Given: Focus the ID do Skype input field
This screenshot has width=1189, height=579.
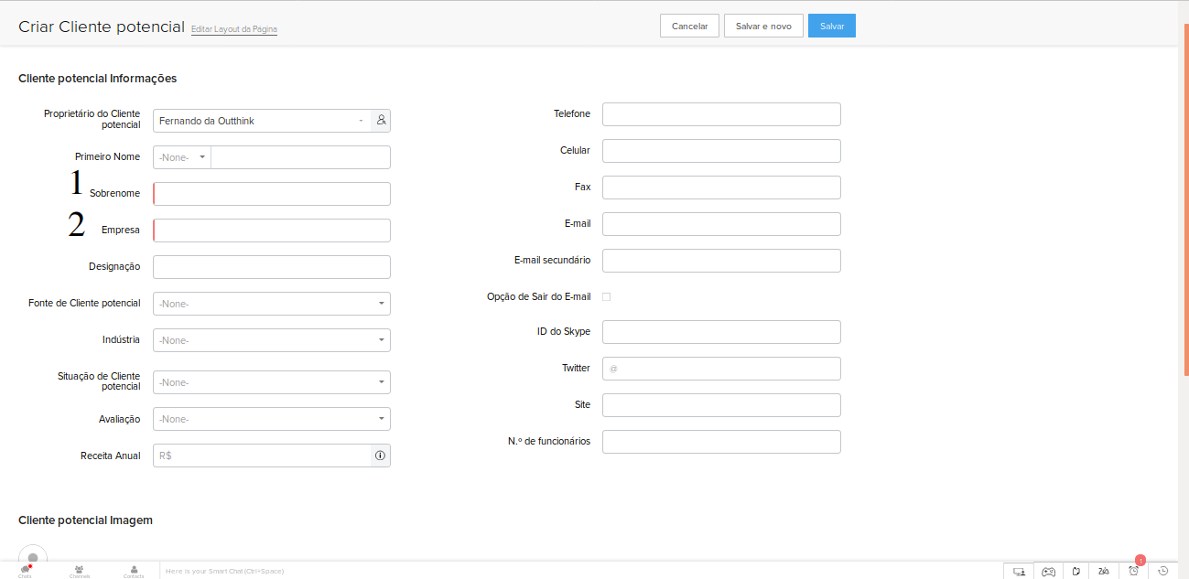Looking at the screenshot, I should [x=721, y=332].
